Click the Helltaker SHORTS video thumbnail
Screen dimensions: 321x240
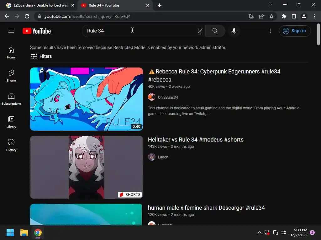click(x=87, y=167)
